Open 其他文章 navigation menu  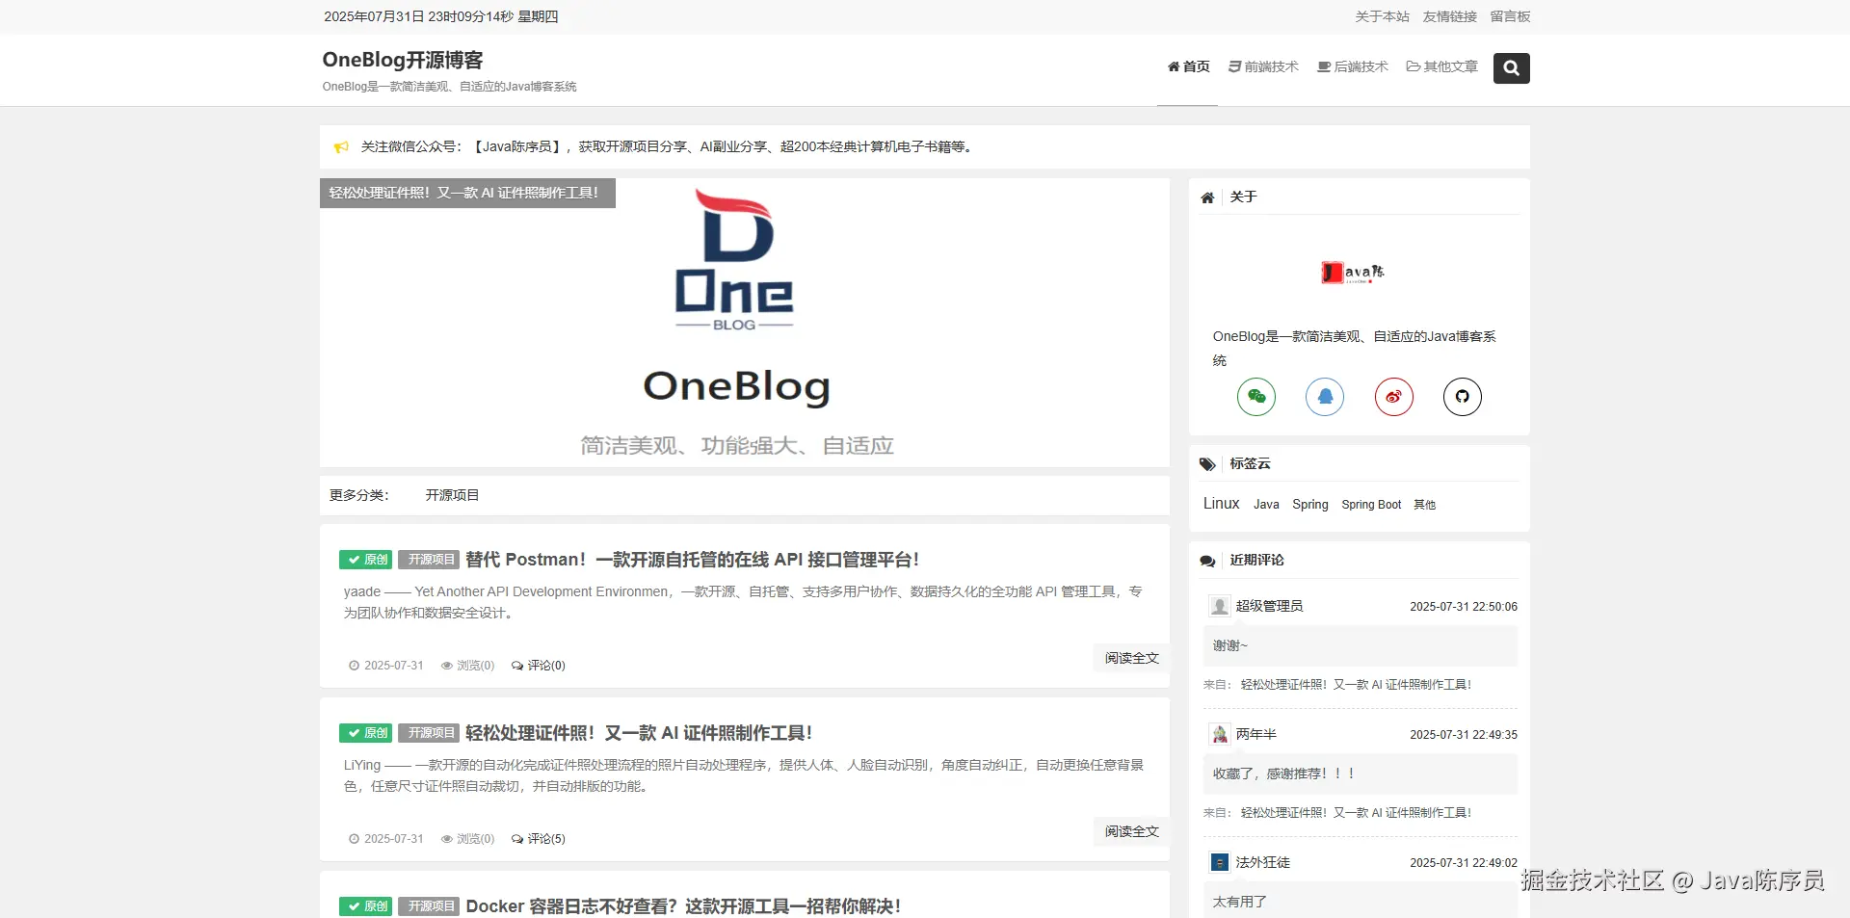(1441, 66)
